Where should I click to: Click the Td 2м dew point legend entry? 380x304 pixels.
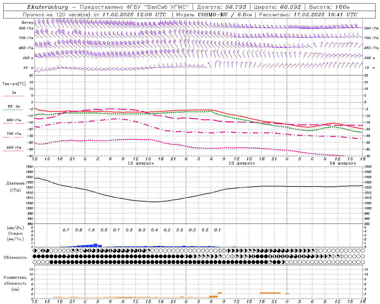coord(14,106)
